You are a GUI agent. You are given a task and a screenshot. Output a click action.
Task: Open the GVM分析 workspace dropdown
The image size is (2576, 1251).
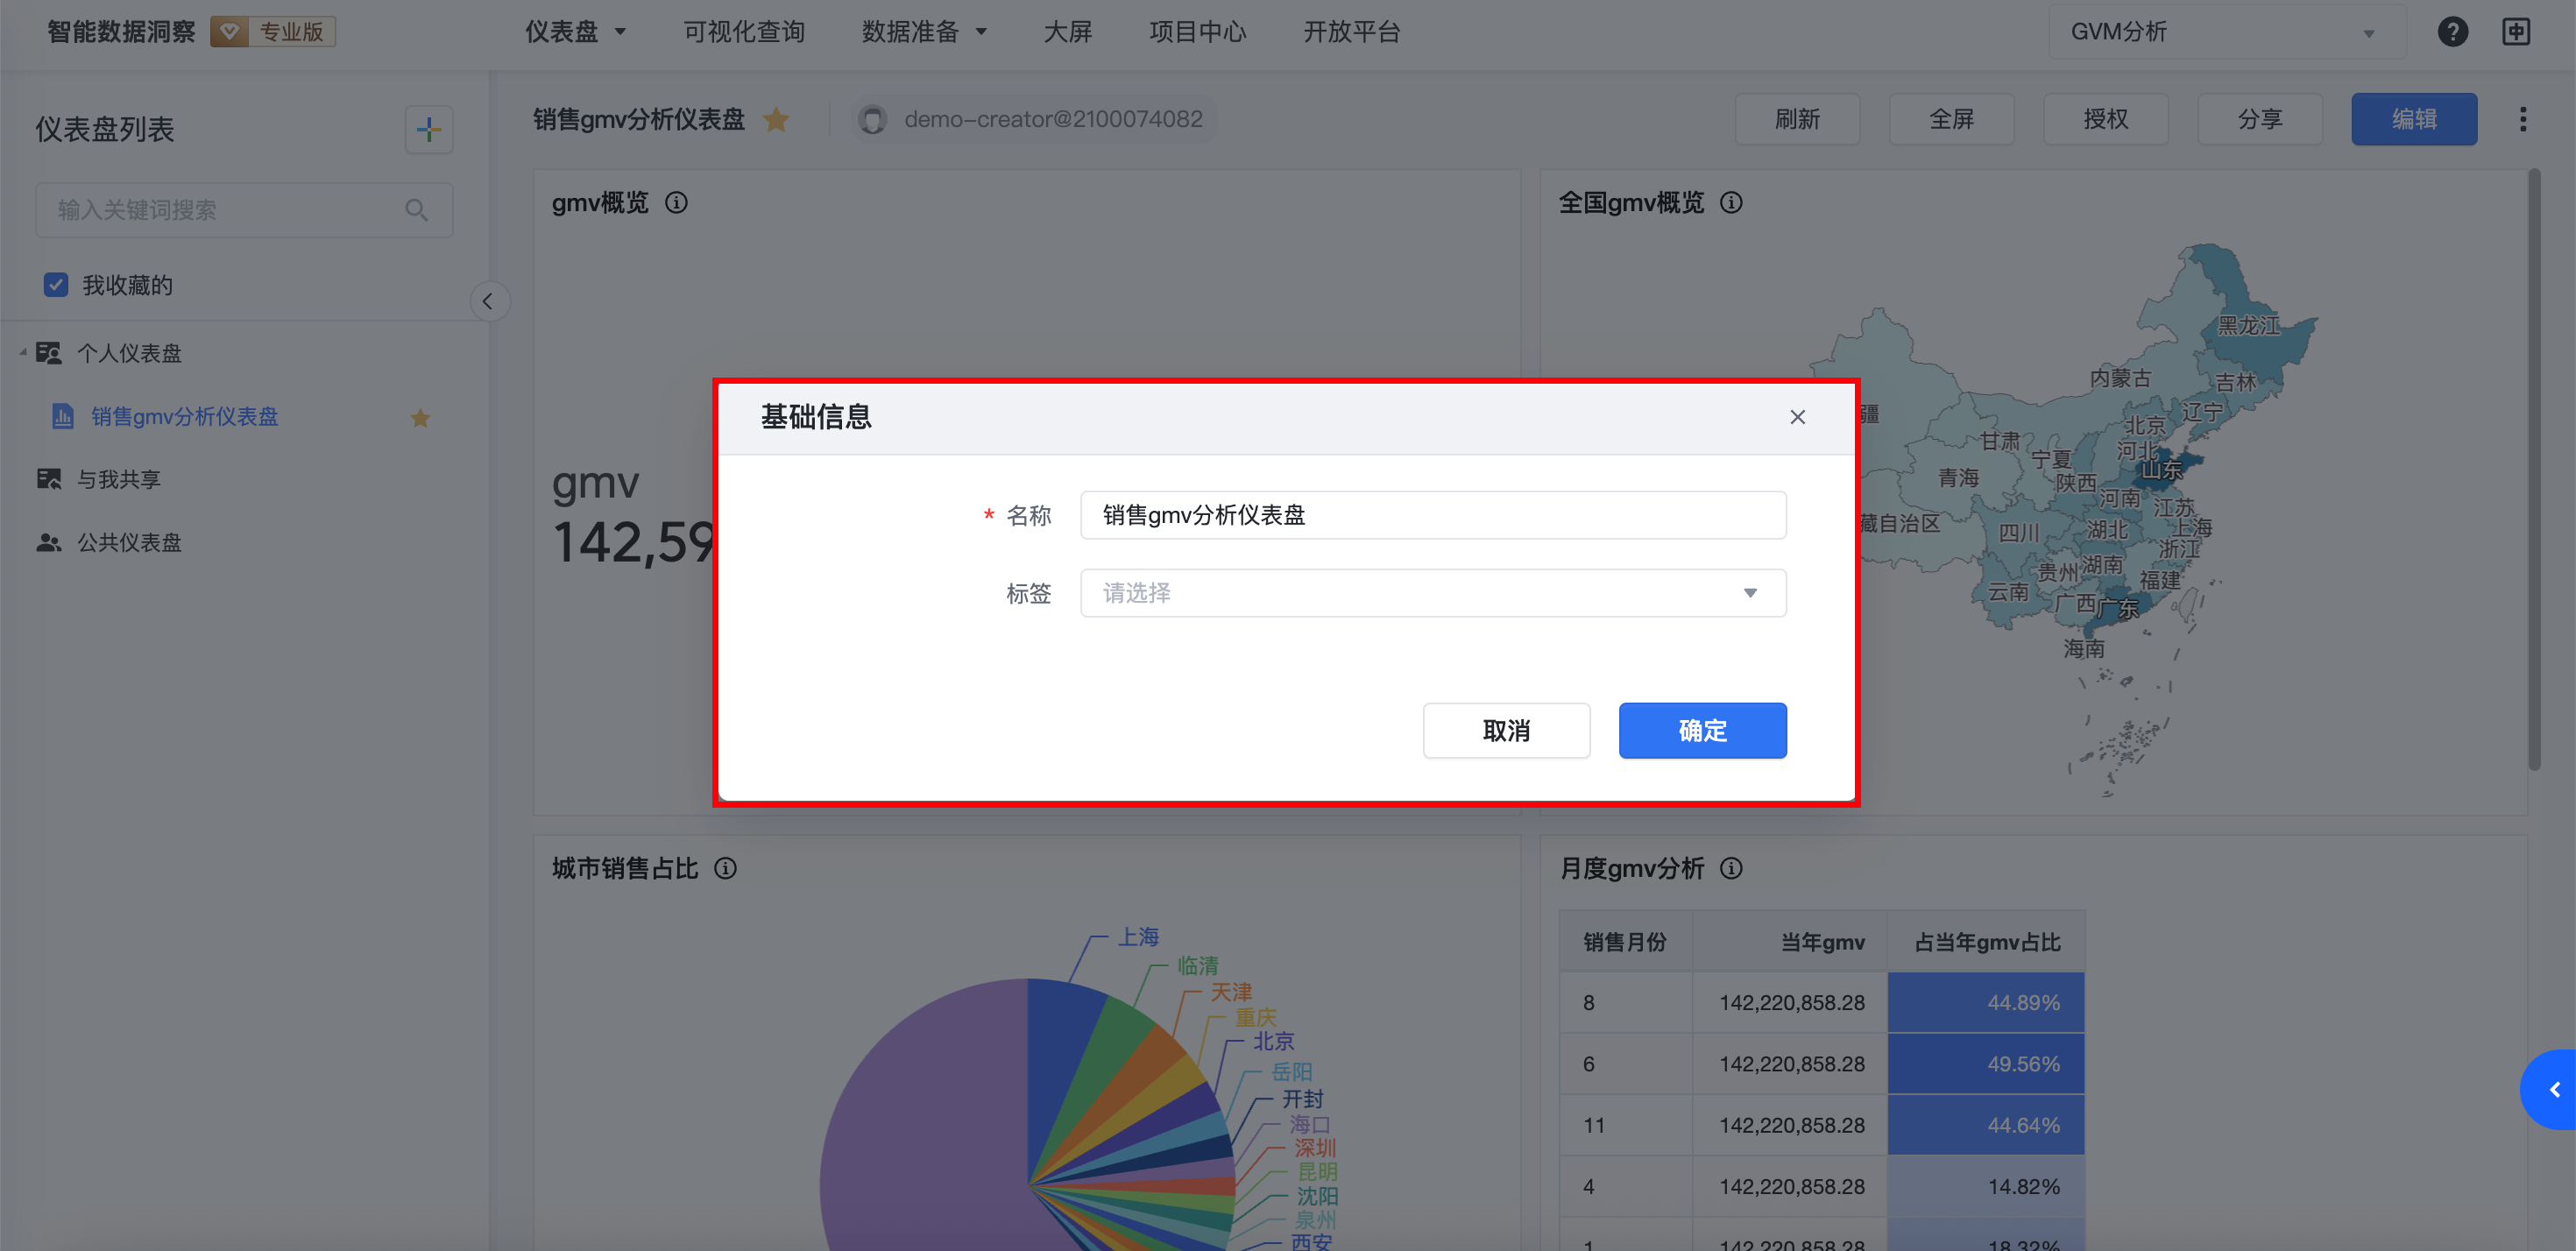pyautogui.click(x=2224, y=32)
